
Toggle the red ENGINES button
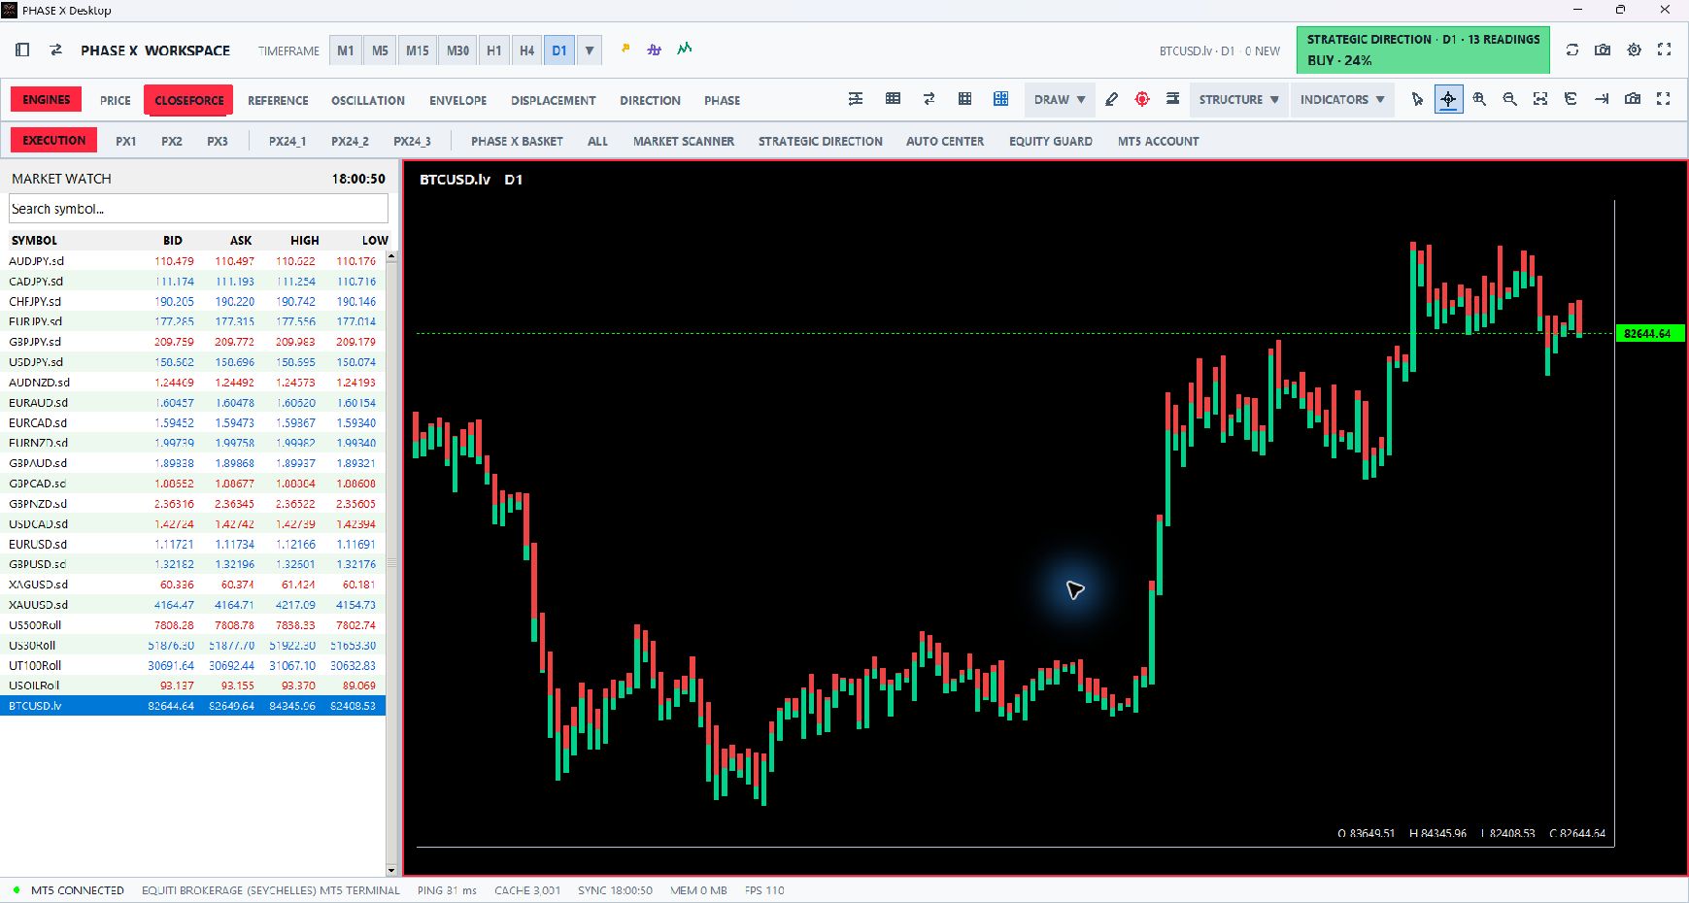pos(46,99)
